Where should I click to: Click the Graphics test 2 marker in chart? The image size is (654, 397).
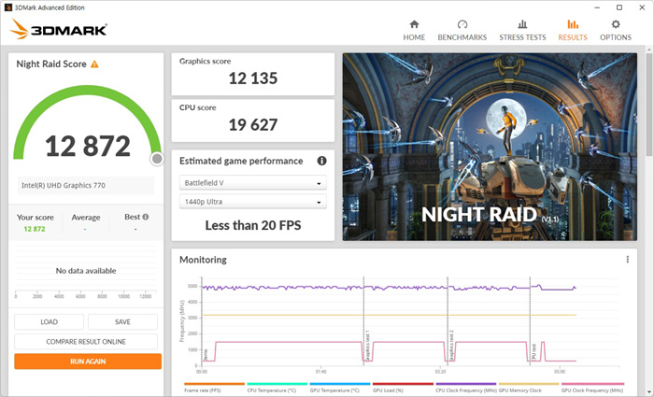click(x=451, y=346)
